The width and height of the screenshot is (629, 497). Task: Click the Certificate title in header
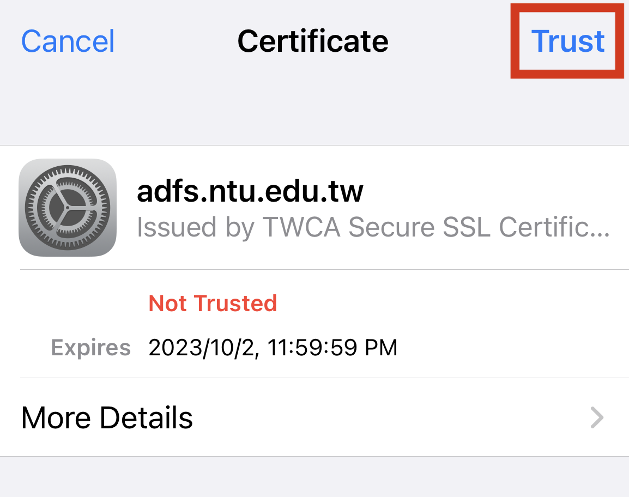(x=313, y=41)
